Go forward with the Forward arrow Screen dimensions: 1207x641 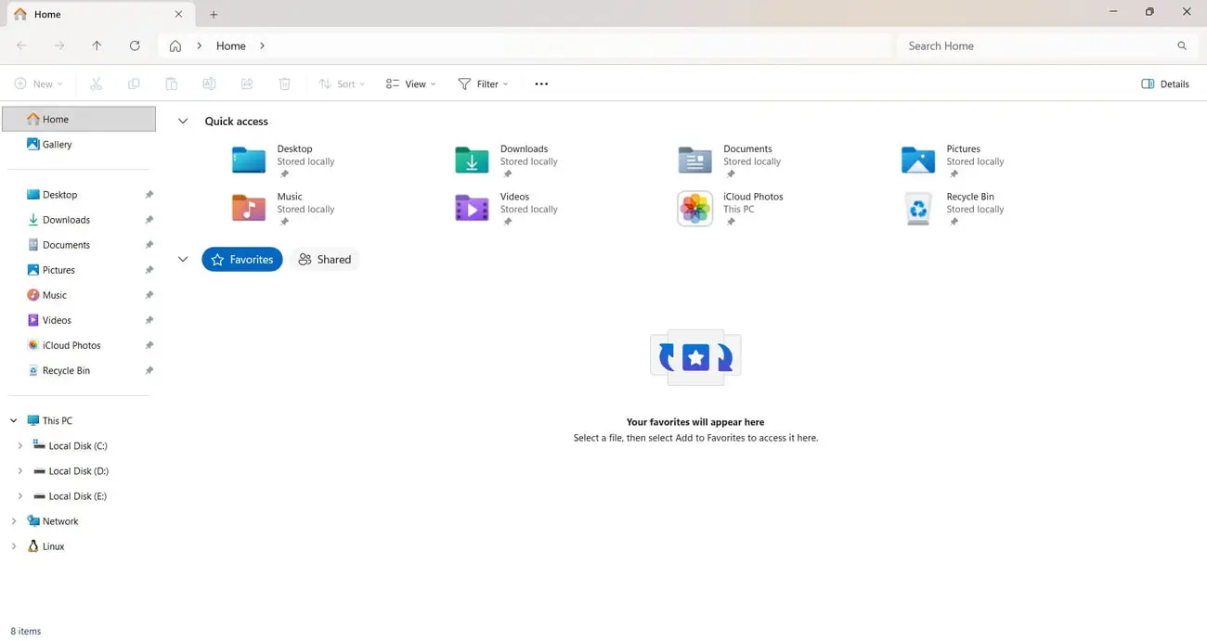(x=59, y=45)
